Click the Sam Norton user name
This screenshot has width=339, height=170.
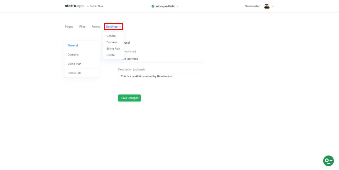click(x=253, y=6)
